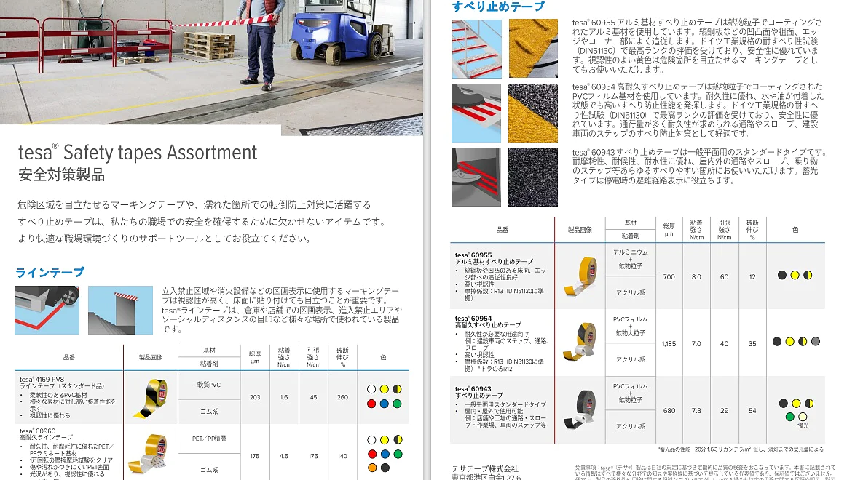Select company name 'テサテープ株式会社'
Image resolution: width=855 pixels, height=480 pixels.
tap(485, 468)
